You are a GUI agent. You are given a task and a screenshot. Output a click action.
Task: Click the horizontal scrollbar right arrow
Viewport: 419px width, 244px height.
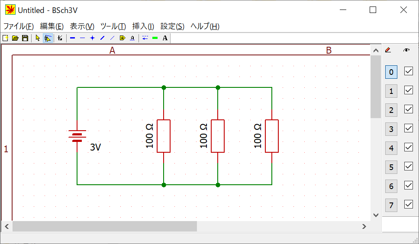click(364, 226)
